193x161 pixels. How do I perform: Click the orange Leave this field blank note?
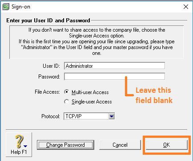pos(154,95)
